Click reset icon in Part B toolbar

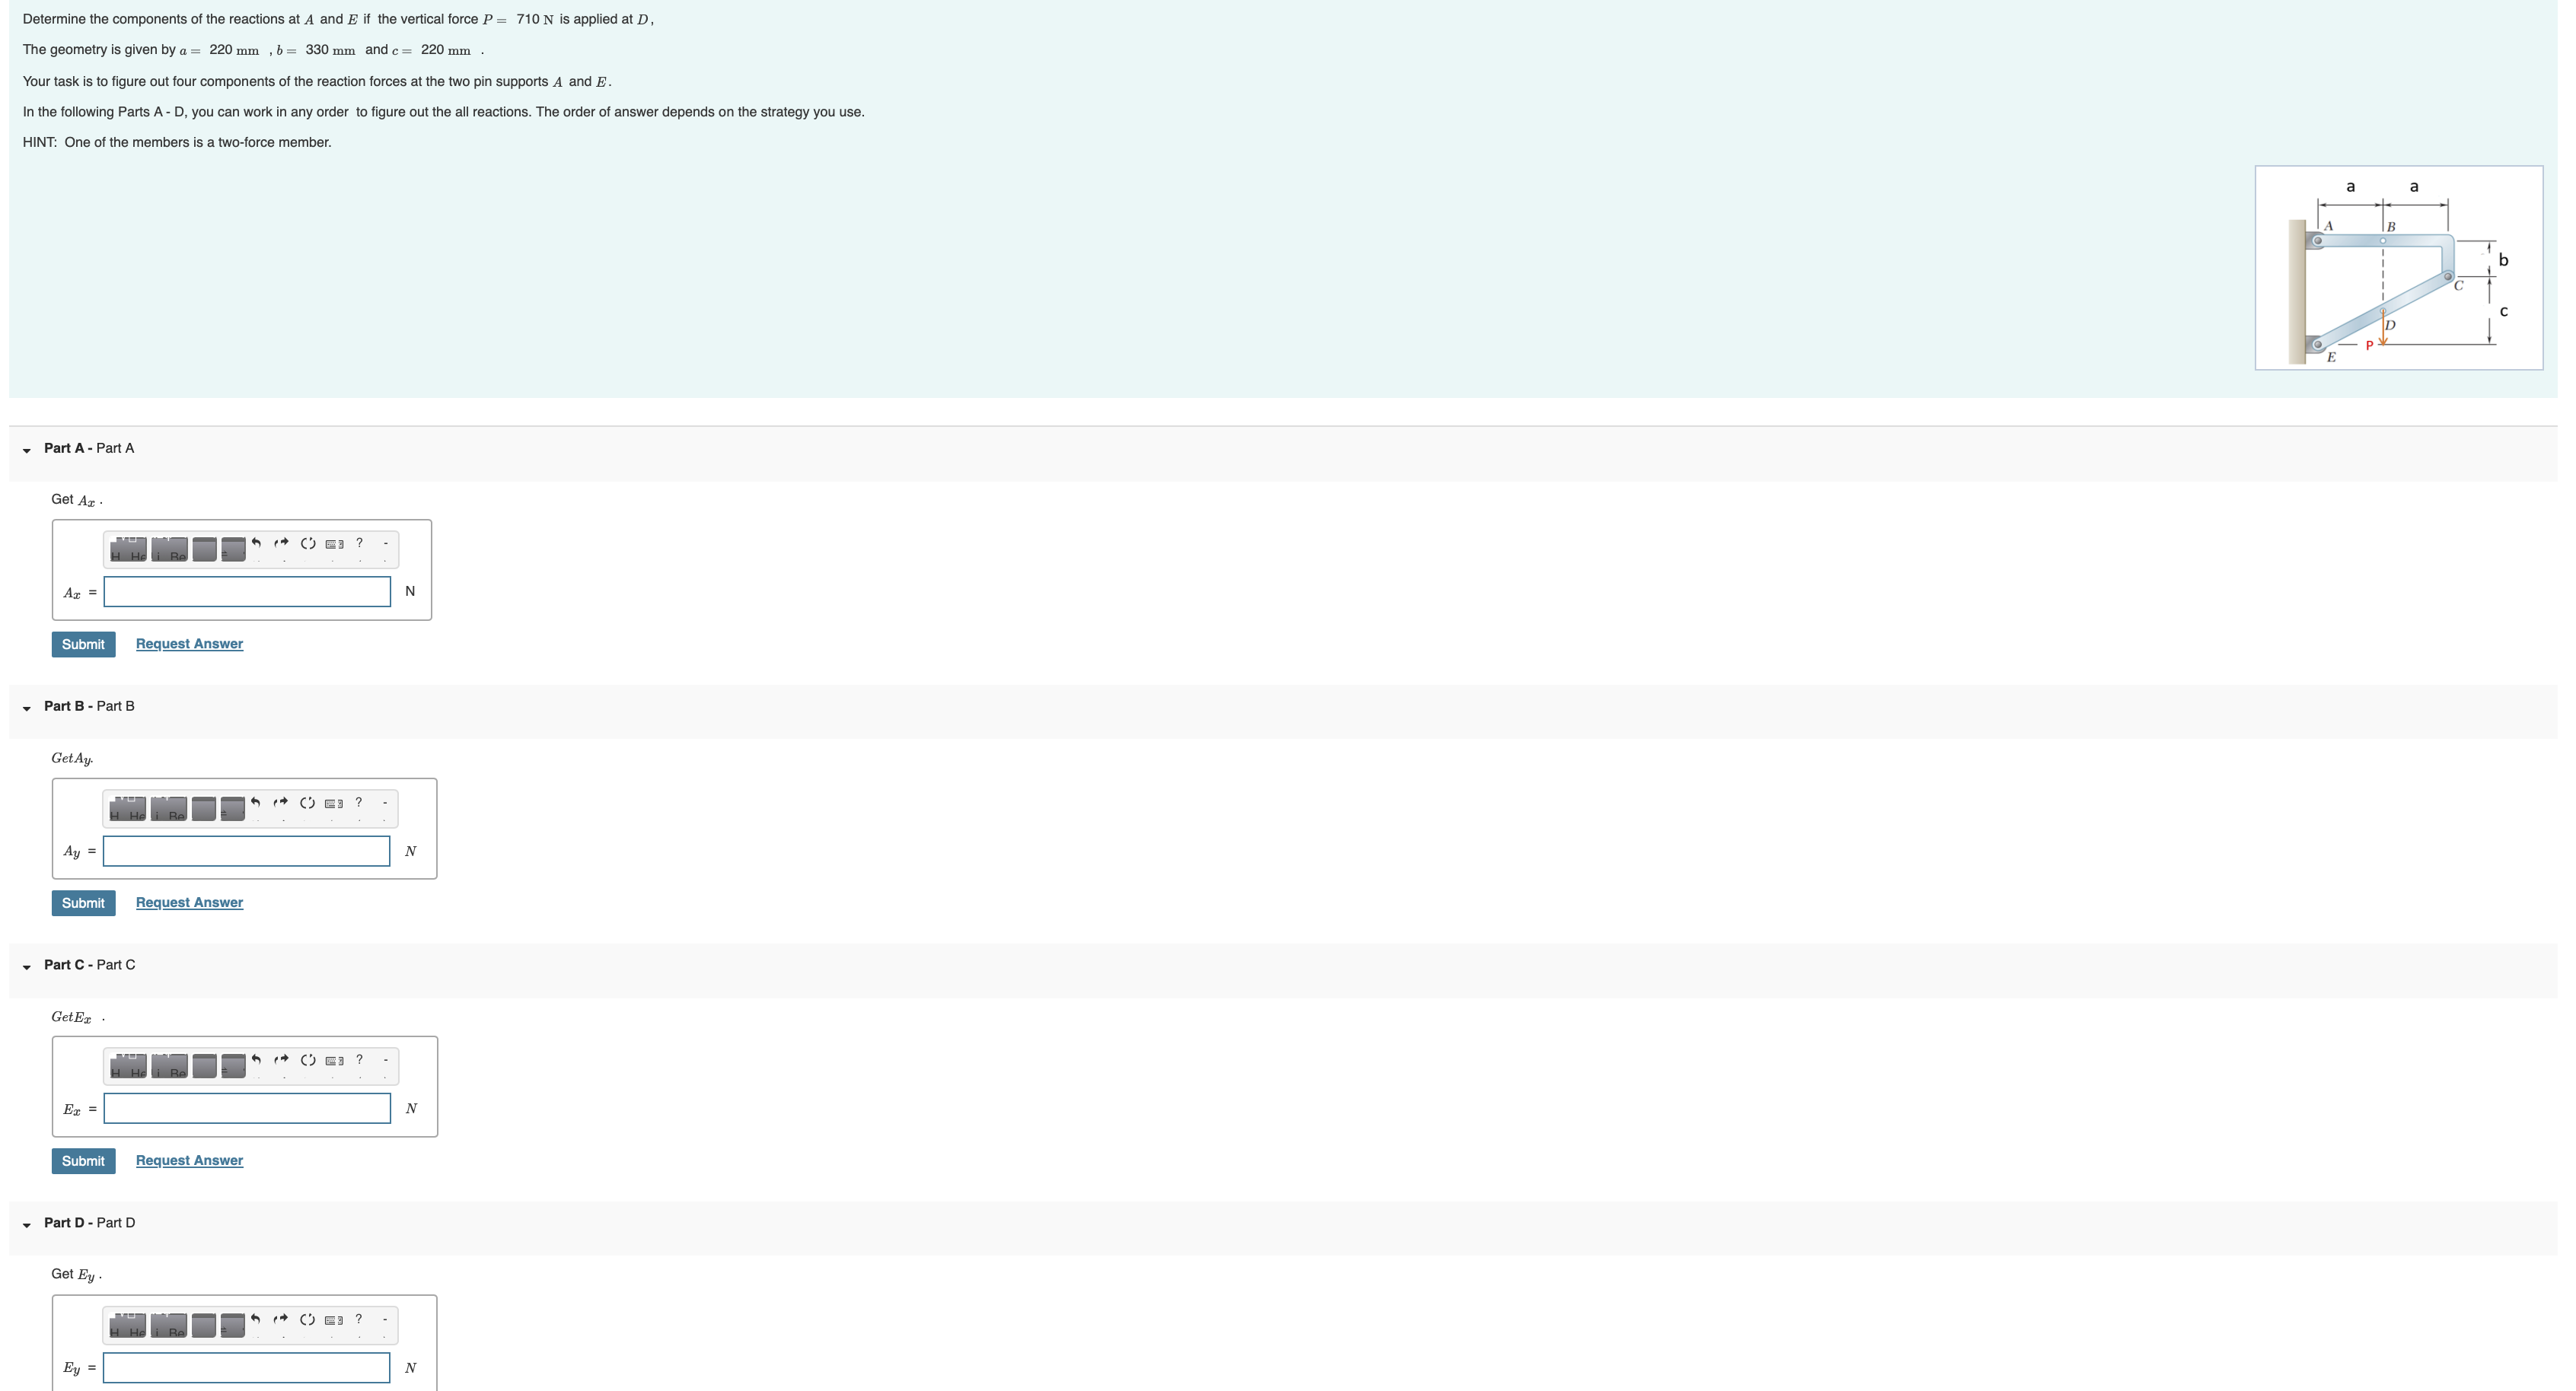(307, 803)
